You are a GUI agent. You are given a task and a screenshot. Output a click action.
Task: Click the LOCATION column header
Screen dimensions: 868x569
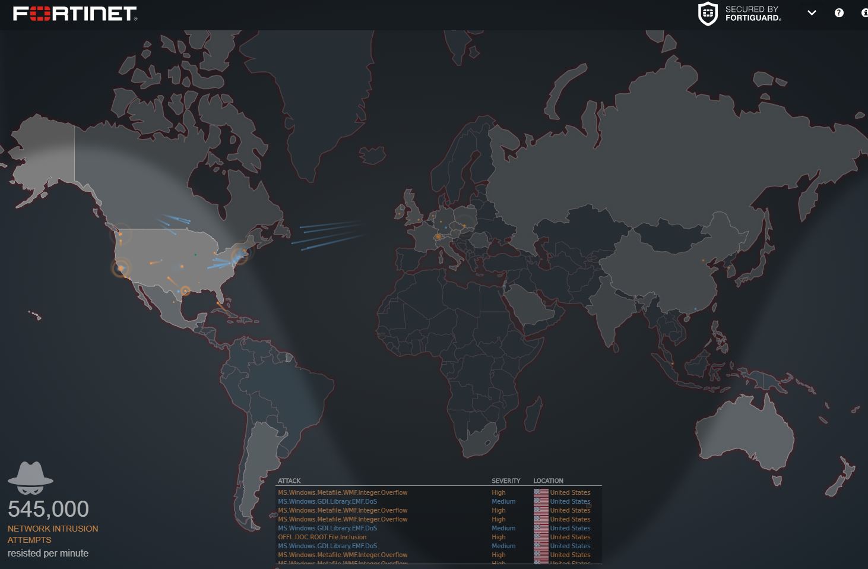(549, 481)
